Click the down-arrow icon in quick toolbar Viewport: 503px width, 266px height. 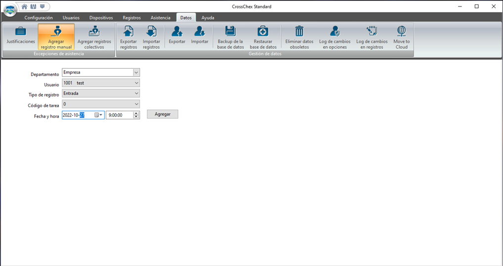[43, 6]
